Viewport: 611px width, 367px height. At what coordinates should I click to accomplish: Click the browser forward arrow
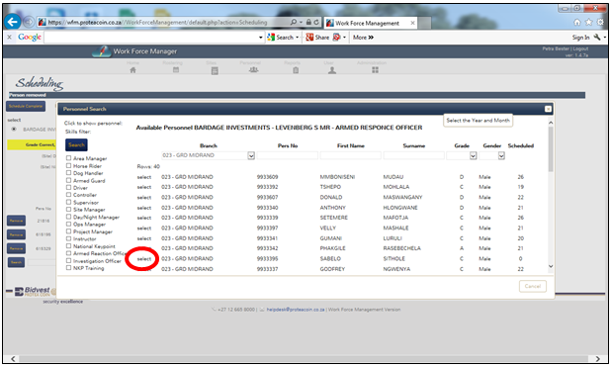click(29, 22)
